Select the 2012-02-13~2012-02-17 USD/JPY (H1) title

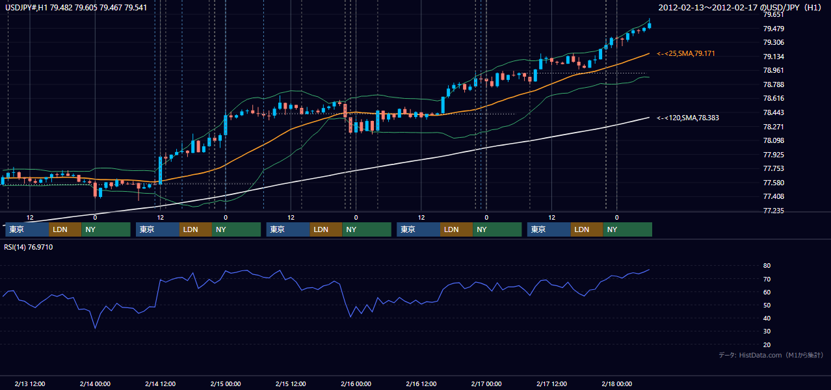click(741, 7)
